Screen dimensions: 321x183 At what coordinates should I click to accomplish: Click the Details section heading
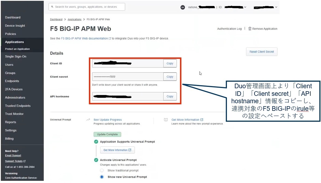pyautogui.click(x=57, y=53)
